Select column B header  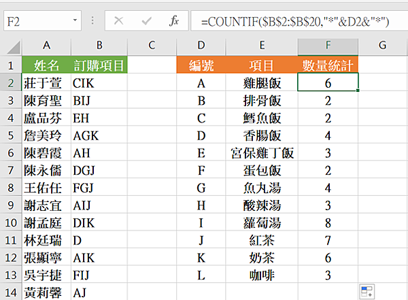(x=99, y=46)
